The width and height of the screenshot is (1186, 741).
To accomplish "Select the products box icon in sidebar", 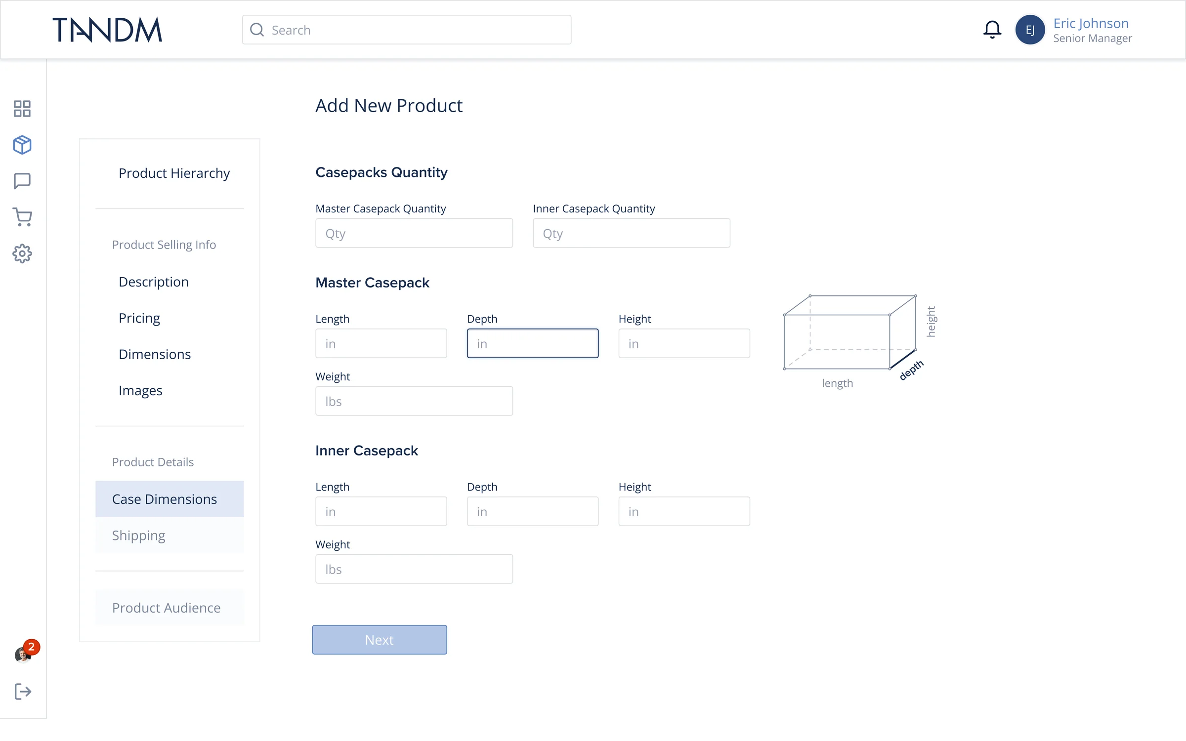I will pyautogui.click(x=22, y=145).
